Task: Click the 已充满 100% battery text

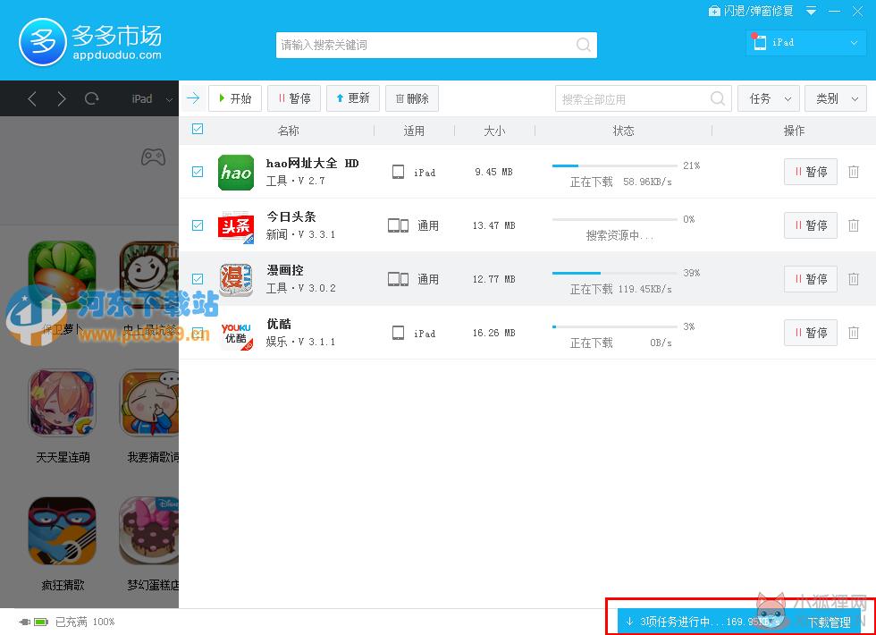Action: [x=85, y=622]
